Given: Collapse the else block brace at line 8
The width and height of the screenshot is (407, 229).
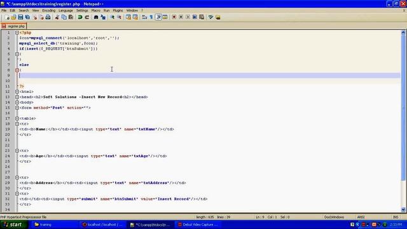Looking at the screenshot, I should 17,70.
